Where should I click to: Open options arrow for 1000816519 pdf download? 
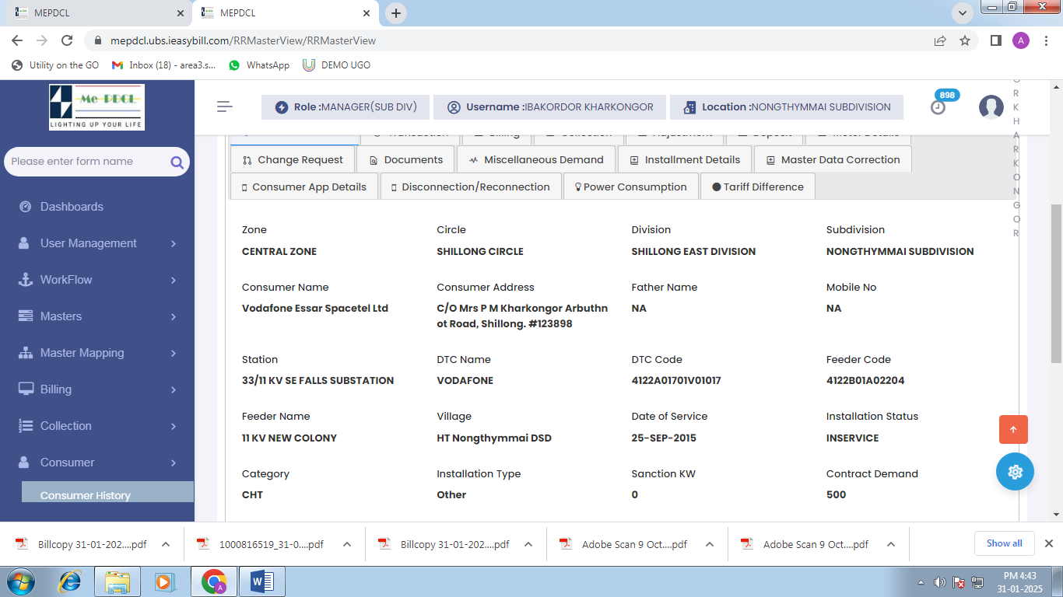(347, 544)
